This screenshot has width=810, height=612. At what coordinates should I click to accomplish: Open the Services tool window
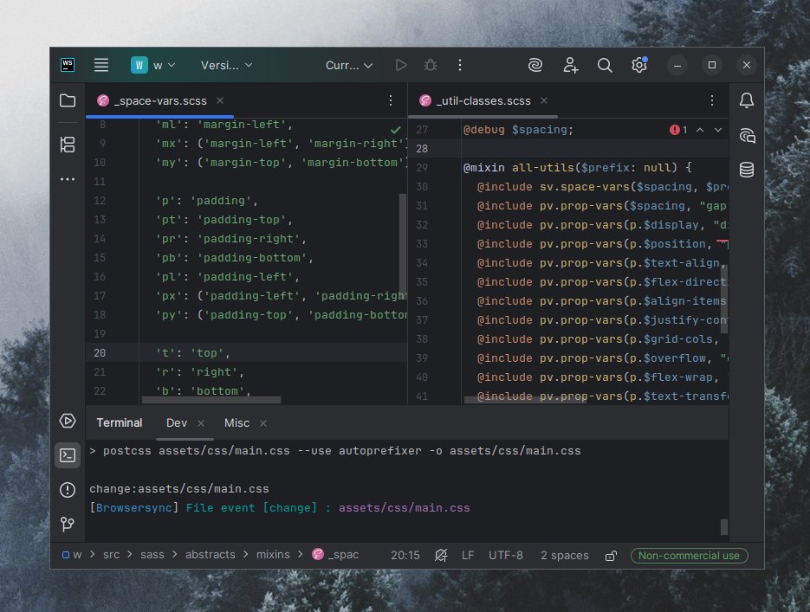click(x=68, y=421)
